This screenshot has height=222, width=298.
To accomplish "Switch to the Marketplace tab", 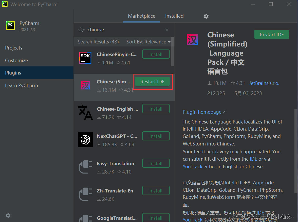I will tap(141, 16).
